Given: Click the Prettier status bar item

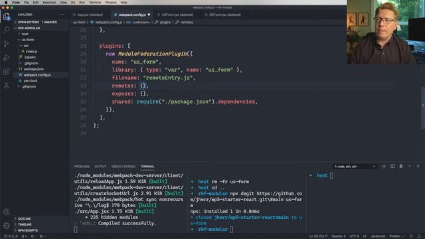Looking at the screenshot, I should [396, 236].
